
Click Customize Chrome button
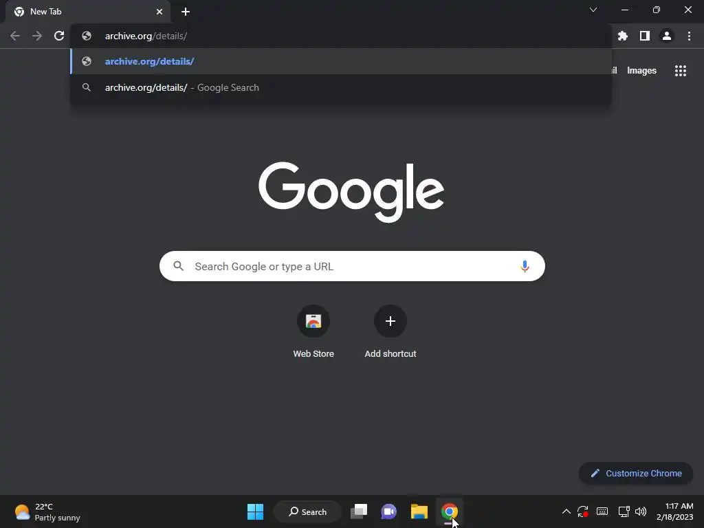[x=636, y=473]
